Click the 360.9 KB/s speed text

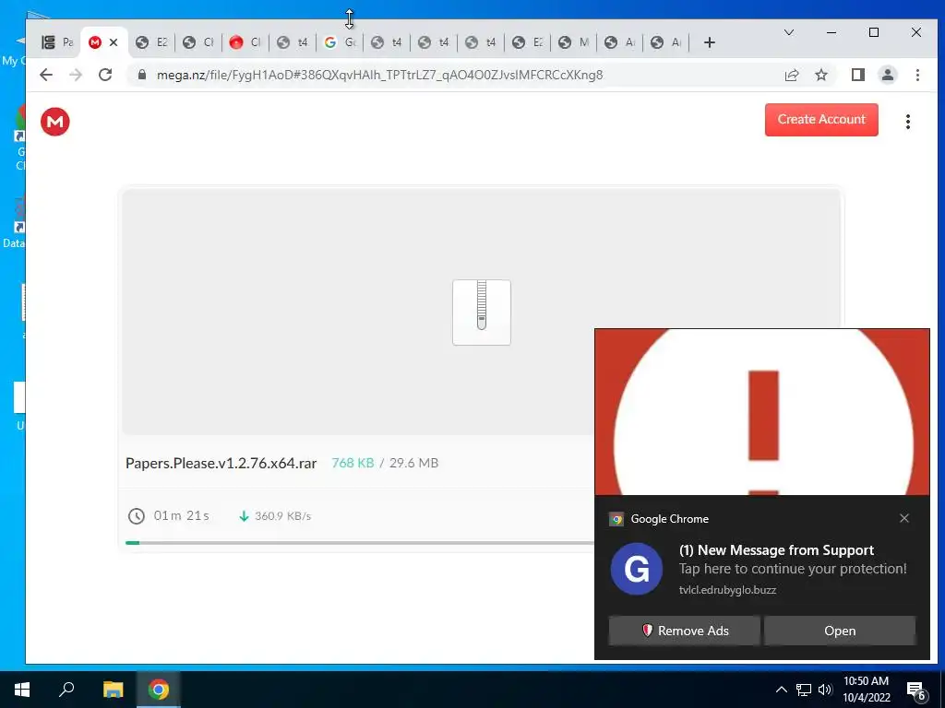coord(282,516)
